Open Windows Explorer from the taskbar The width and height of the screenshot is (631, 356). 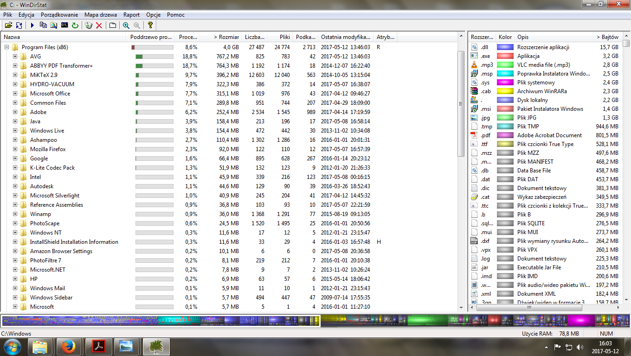(40, 346)
